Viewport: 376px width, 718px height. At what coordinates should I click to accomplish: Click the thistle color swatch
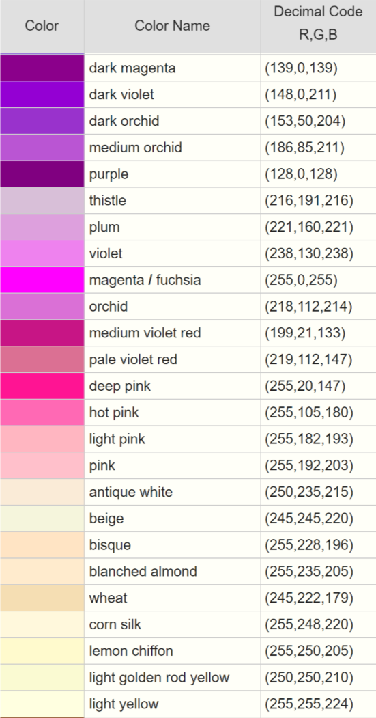pos(42,201)
